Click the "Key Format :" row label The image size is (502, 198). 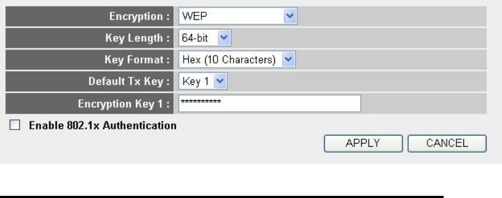tap(137, 60)
